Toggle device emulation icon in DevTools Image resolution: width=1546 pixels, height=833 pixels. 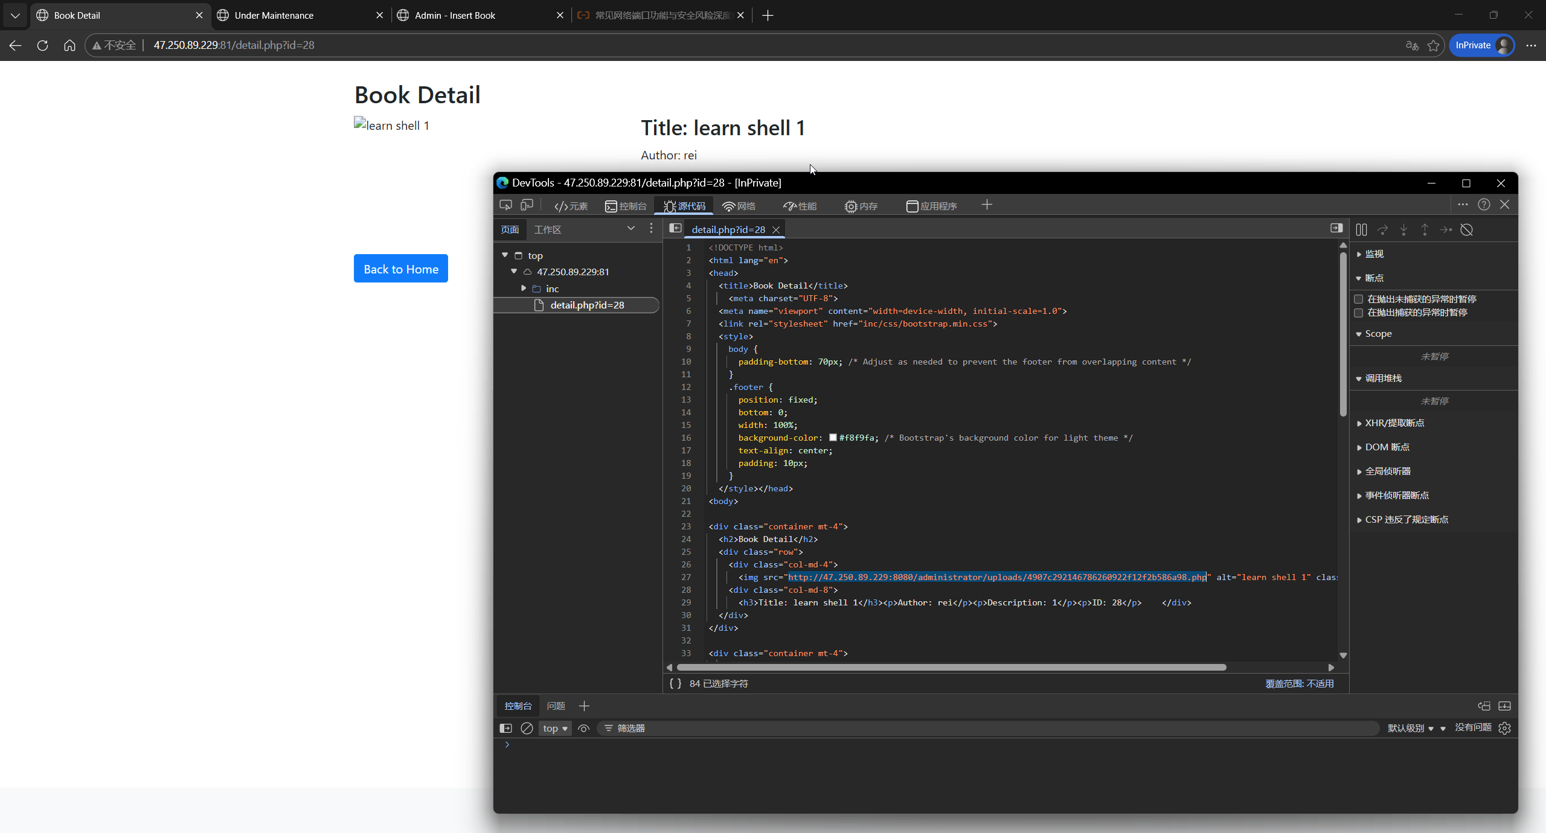coord(527,205)
